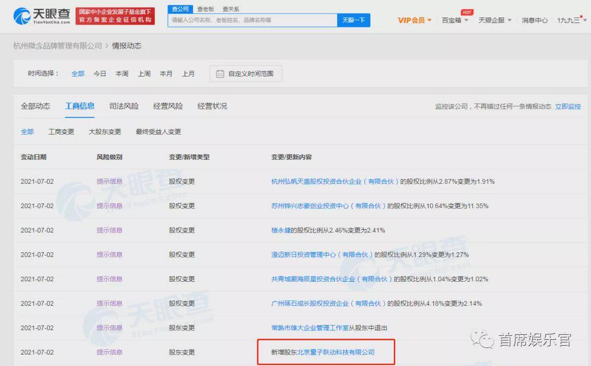Open 消息中心 in the top bar
The height and width of the screenshot is (366, 591).
[x=535, y=20]
